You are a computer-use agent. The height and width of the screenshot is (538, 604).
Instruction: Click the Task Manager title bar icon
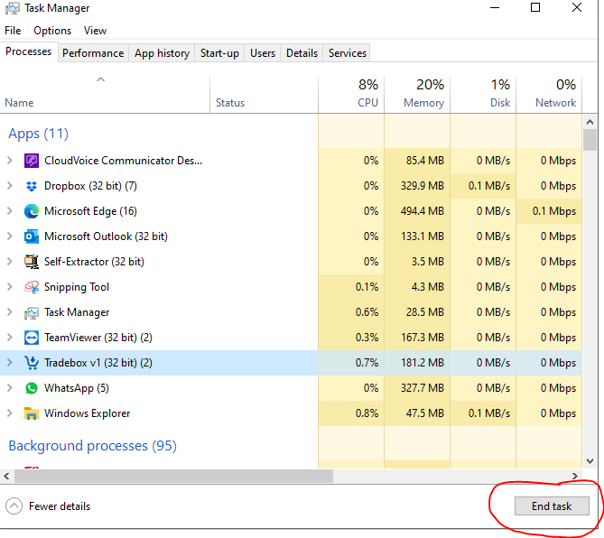click(x=12, y=8)
